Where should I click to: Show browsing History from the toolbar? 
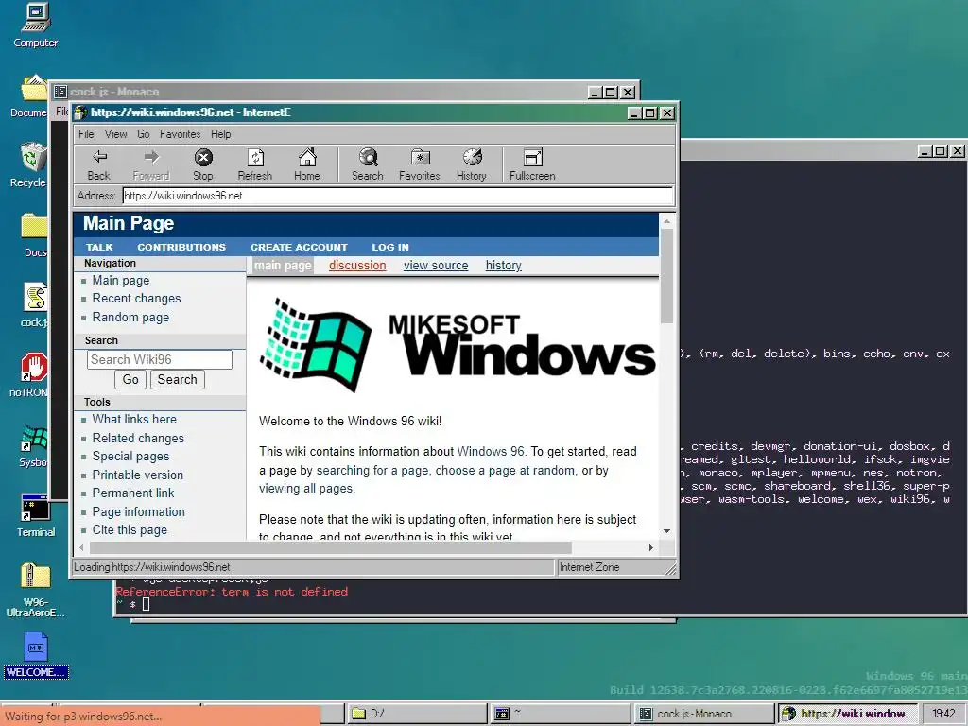[x=472, y=164]
